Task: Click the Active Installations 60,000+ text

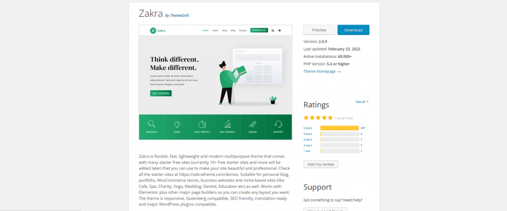Action: pos(327,56)
